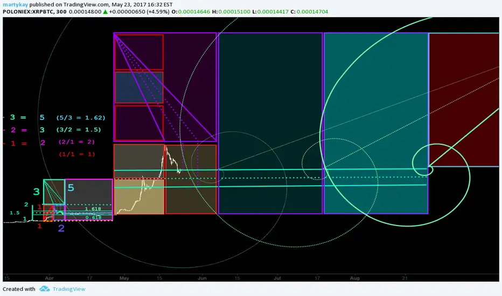Image resolution: width=502 pixels, height=296 pixels.
Task: Click the May label on the time axis
Action: (x=124, y=278)
